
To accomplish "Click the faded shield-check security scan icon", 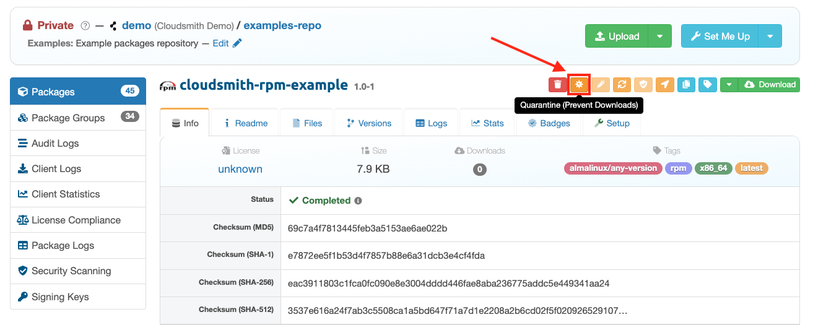I will 643,85.
